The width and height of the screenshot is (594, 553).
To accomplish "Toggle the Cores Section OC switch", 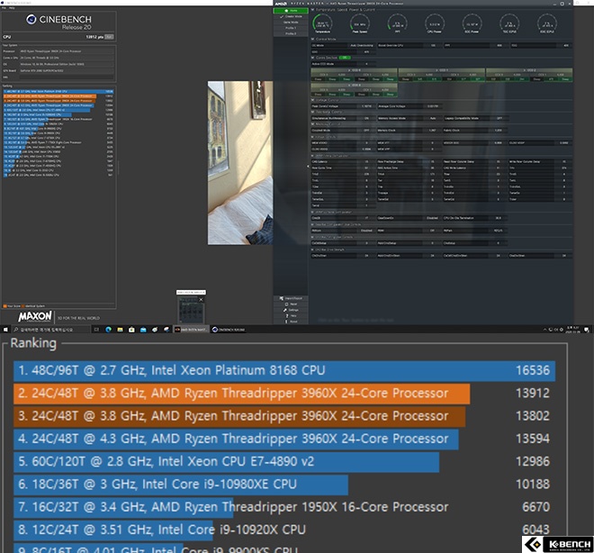I will (345, 58).
